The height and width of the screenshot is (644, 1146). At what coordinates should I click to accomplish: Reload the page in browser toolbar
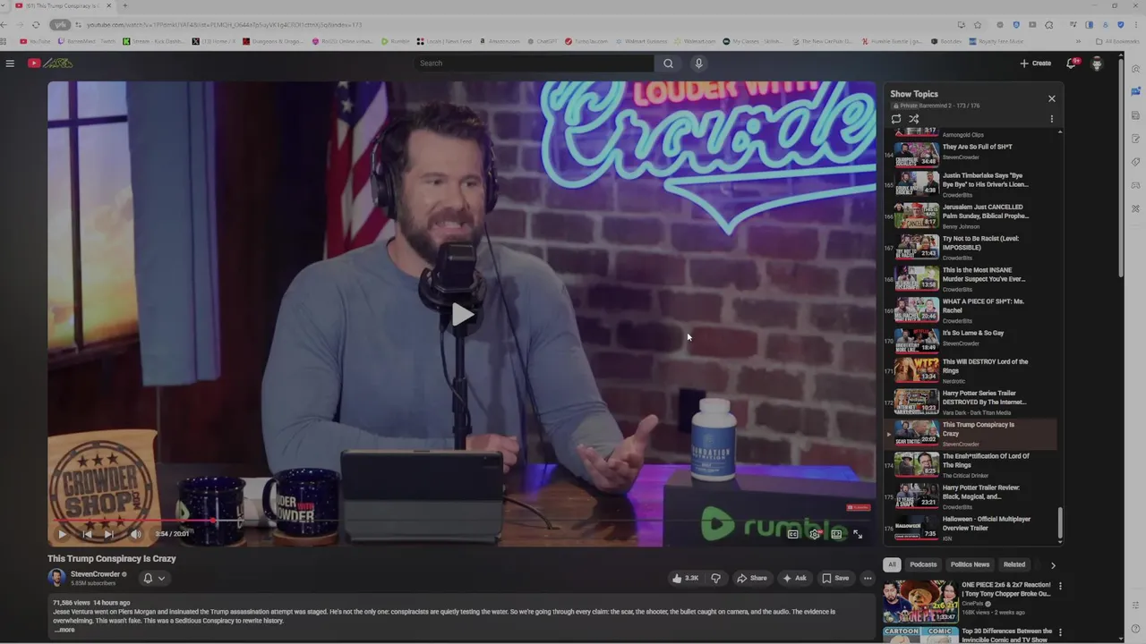coord(35,25)
